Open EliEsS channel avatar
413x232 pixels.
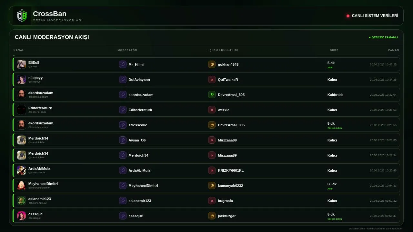(x=21, y=64)
